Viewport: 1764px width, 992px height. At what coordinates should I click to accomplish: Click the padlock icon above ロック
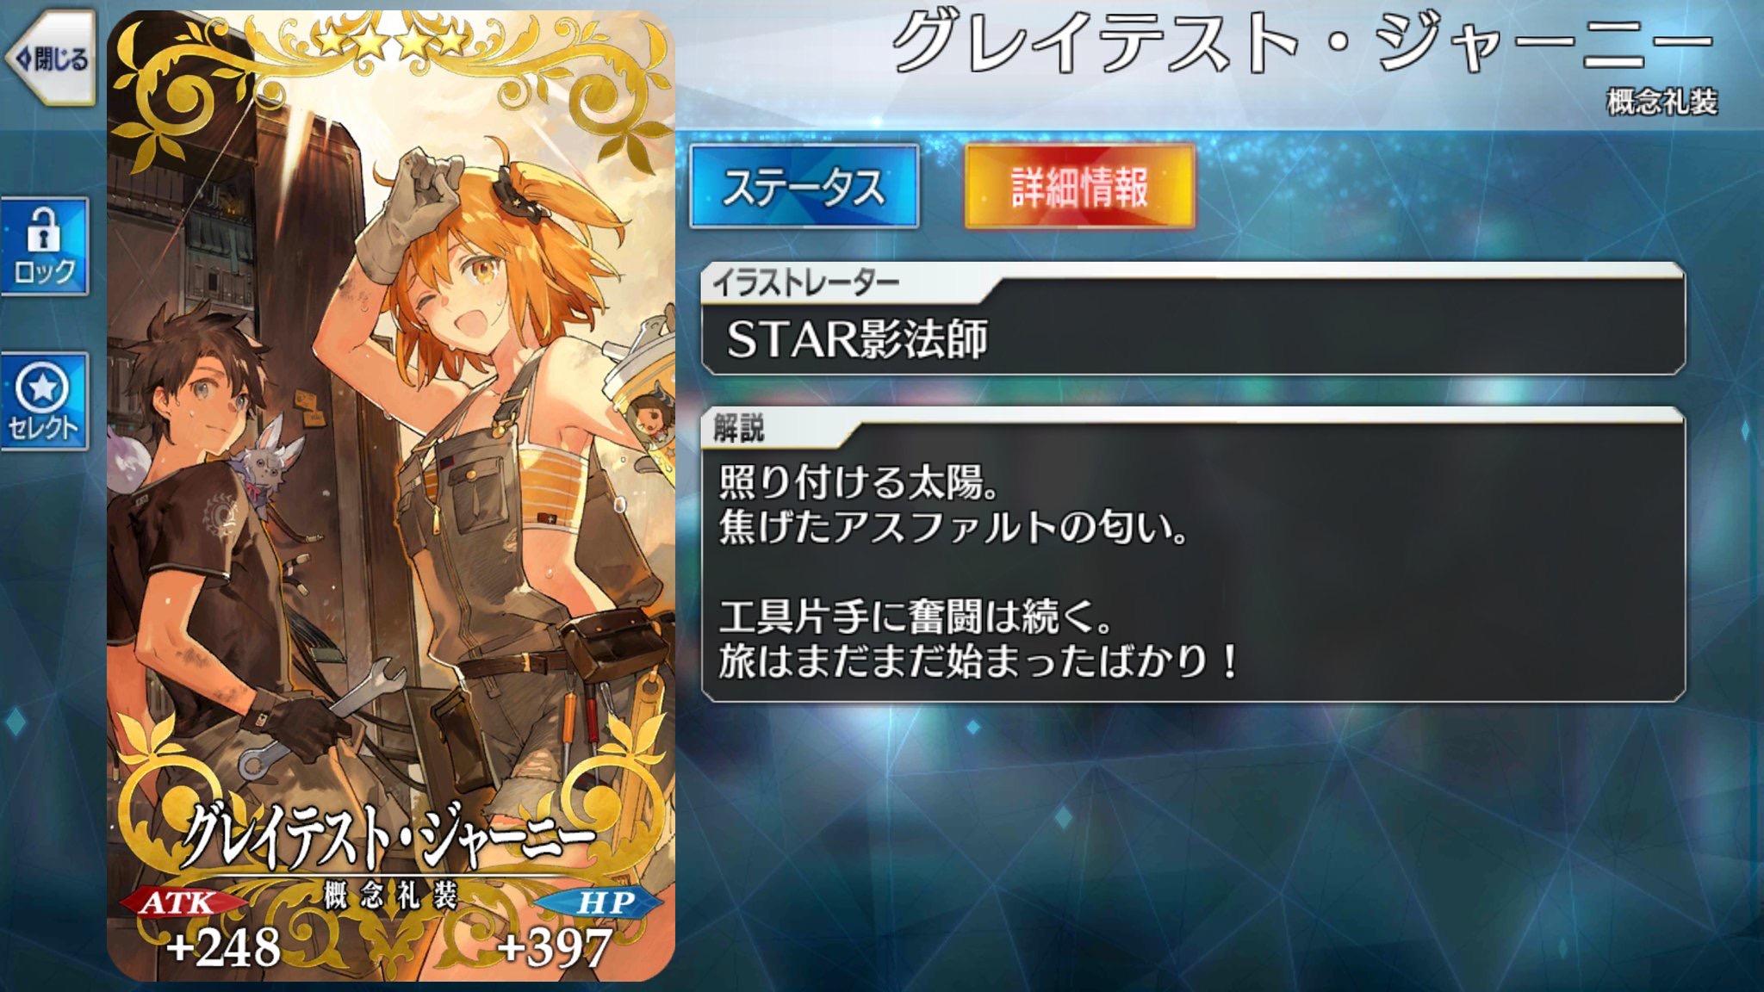coord(41,229)
